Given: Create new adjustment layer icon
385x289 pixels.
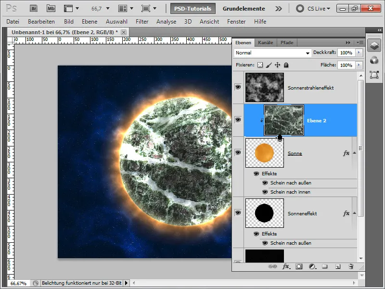Looking at the screenshot, I should point(312,266).
